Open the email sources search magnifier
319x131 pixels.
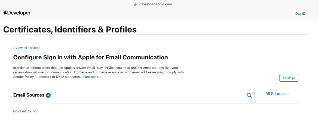point(249,95)
